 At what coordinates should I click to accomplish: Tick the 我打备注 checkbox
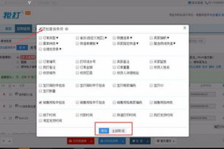(x=40, y=67)
